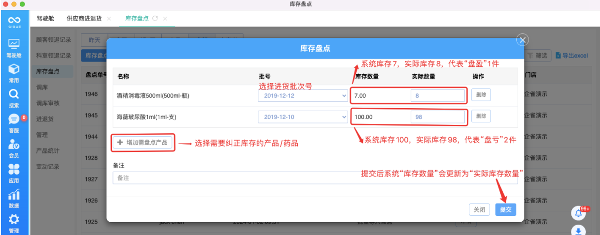
Task: Click the 导出excel export button
Action: coord(571,56)
